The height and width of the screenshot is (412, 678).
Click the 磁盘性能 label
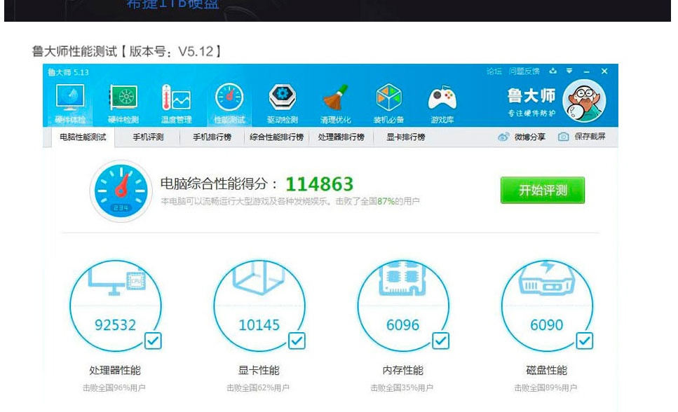pos(547,371)
